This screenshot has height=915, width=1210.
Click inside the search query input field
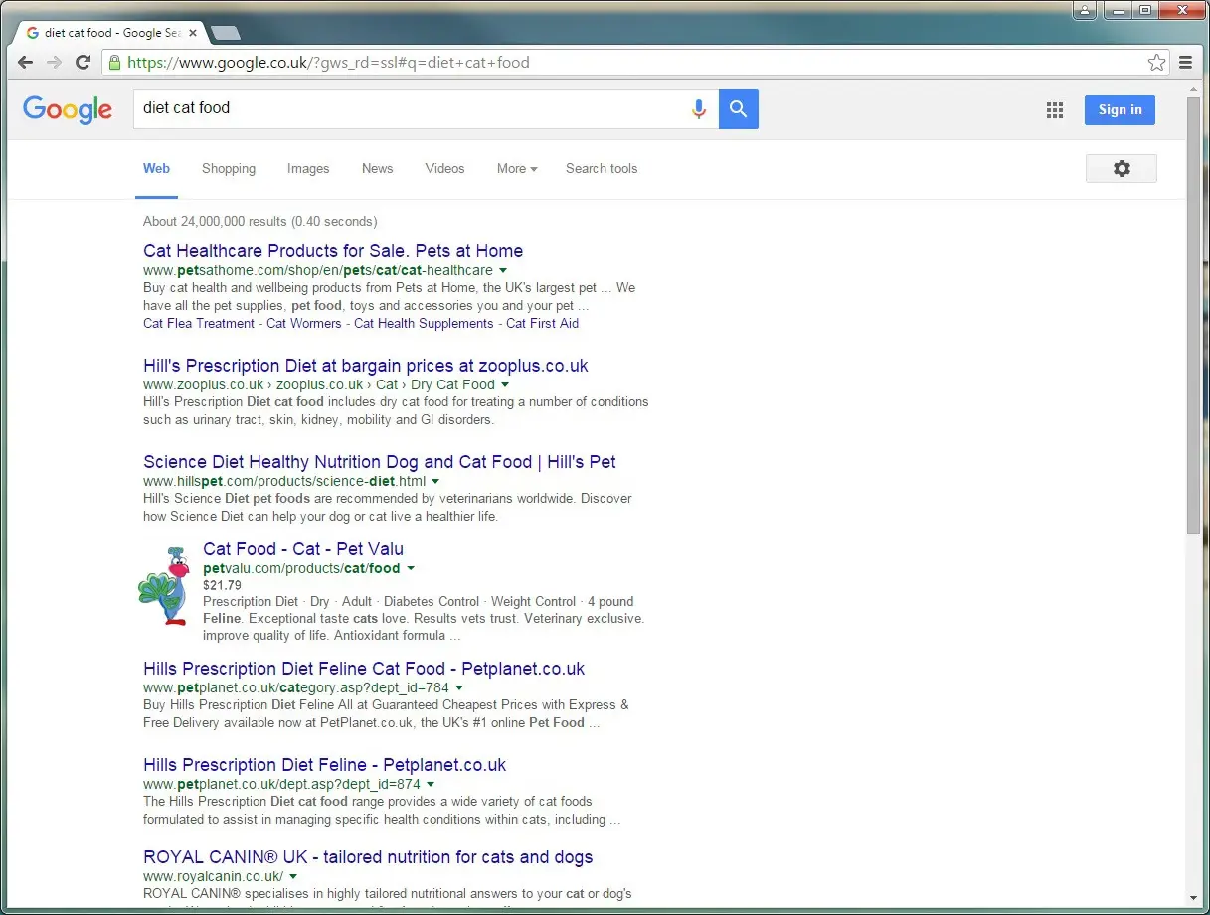398,108
